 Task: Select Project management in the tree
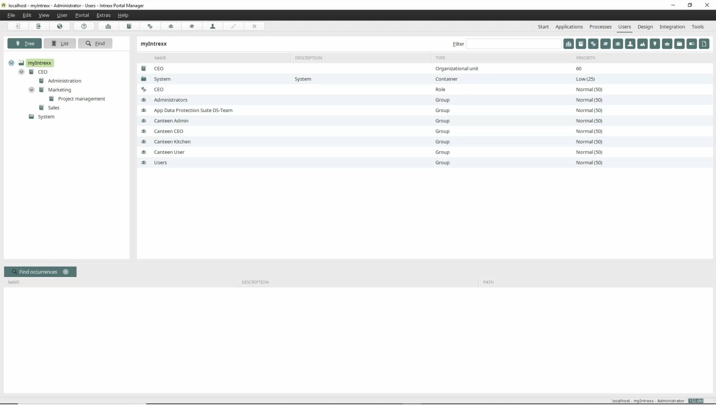pos(82,99)
